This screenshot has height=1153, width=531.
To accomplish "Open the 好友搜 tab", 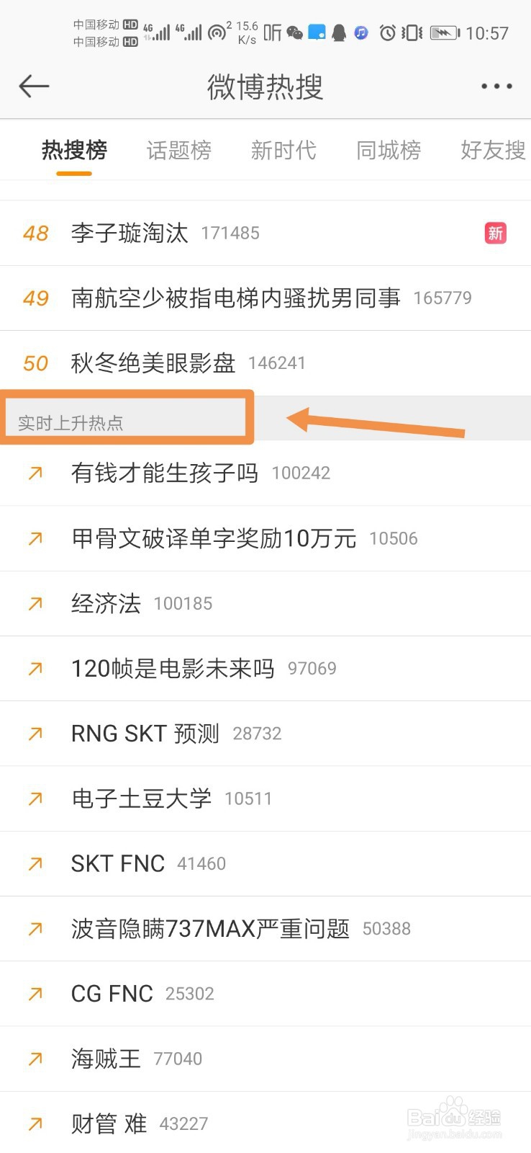I will coord(494,150).
